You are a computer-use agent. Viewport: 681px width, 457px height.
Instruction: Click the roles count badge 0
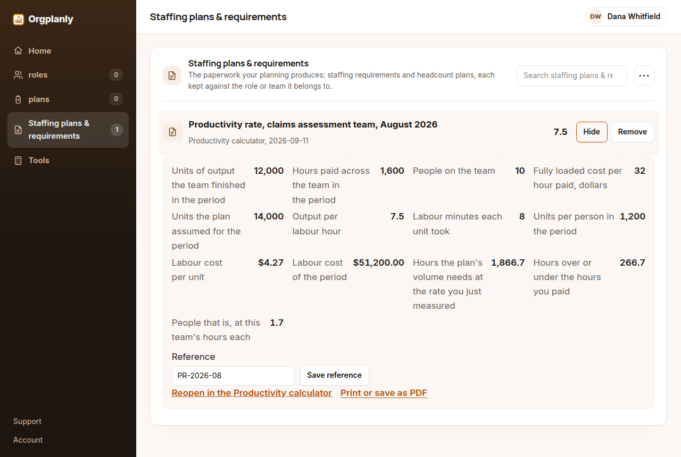coord(116,75)
